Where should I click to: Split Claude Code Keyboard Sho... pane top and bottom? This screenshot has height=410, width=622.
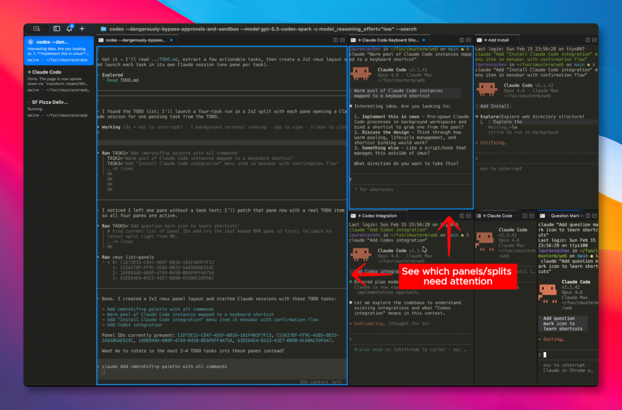pos(468,40)
